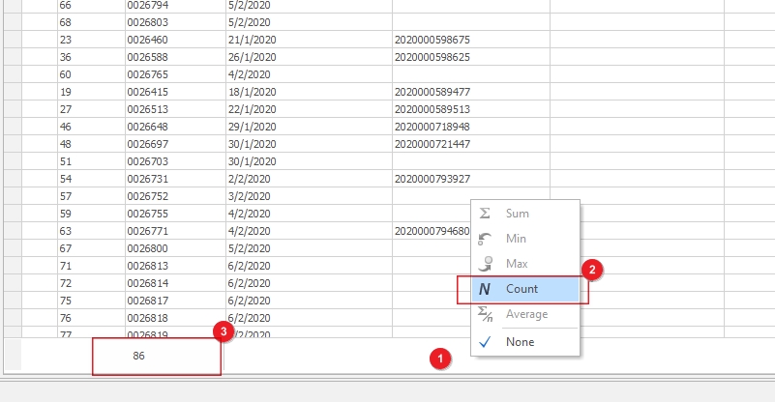Click red annotation badge number 3

coord(224,331)
